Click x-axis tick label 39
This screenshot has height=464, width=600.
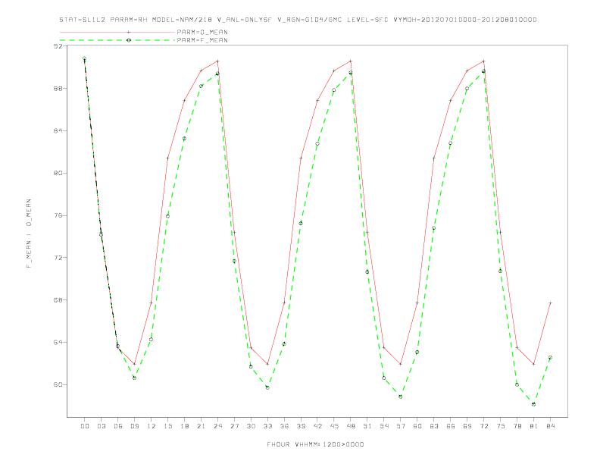pos(302,426)
